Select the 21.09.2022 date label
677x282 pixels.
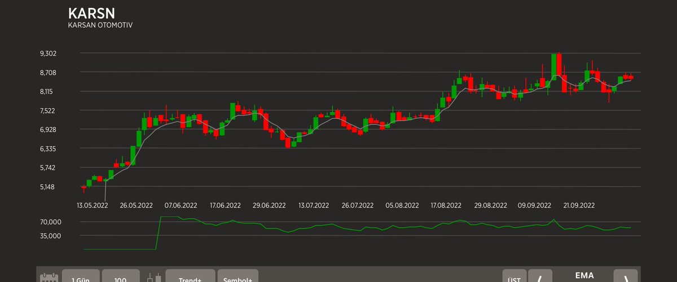tap(579, 205)
